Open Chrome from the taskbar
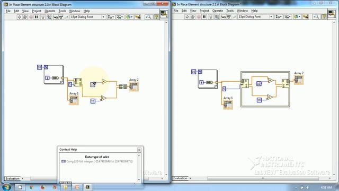The width and height of the screenshot is (339, 191). (31, 187)
